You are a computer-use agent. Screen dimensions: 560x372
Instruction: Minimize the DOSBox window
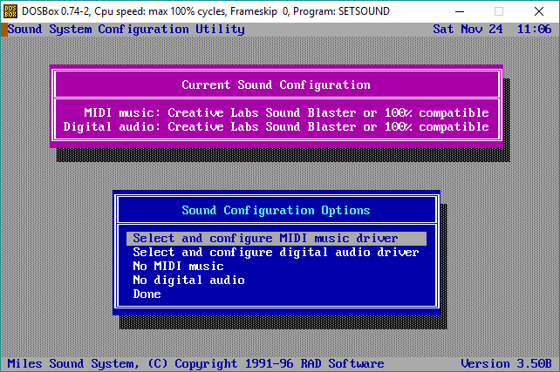click(460, 11)
